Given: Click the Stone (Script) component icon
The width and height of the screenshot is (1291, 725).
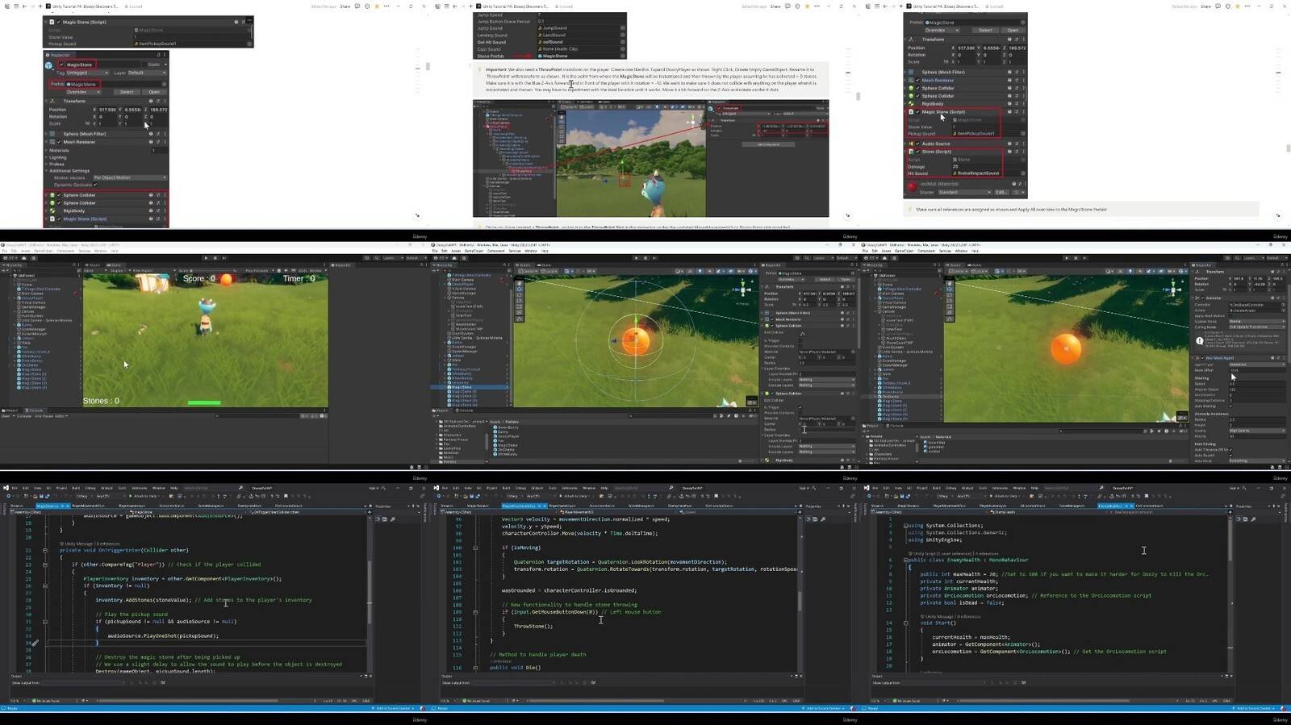Looking at the screenshot, I should coord(911,152).
